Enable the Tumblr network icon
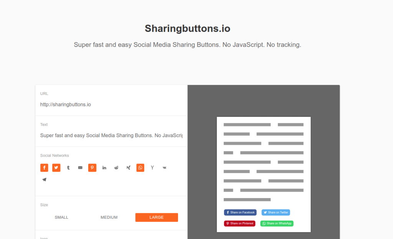Viewport: 393px width, 239px height. coord(68,167)
